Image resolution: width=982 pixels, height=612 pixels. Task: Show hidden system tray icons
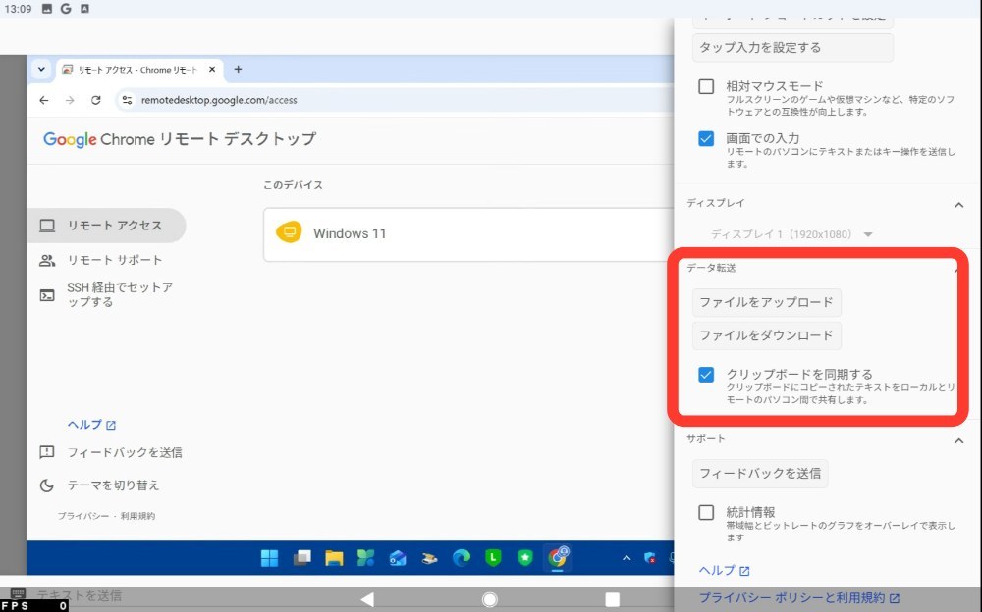627,557
